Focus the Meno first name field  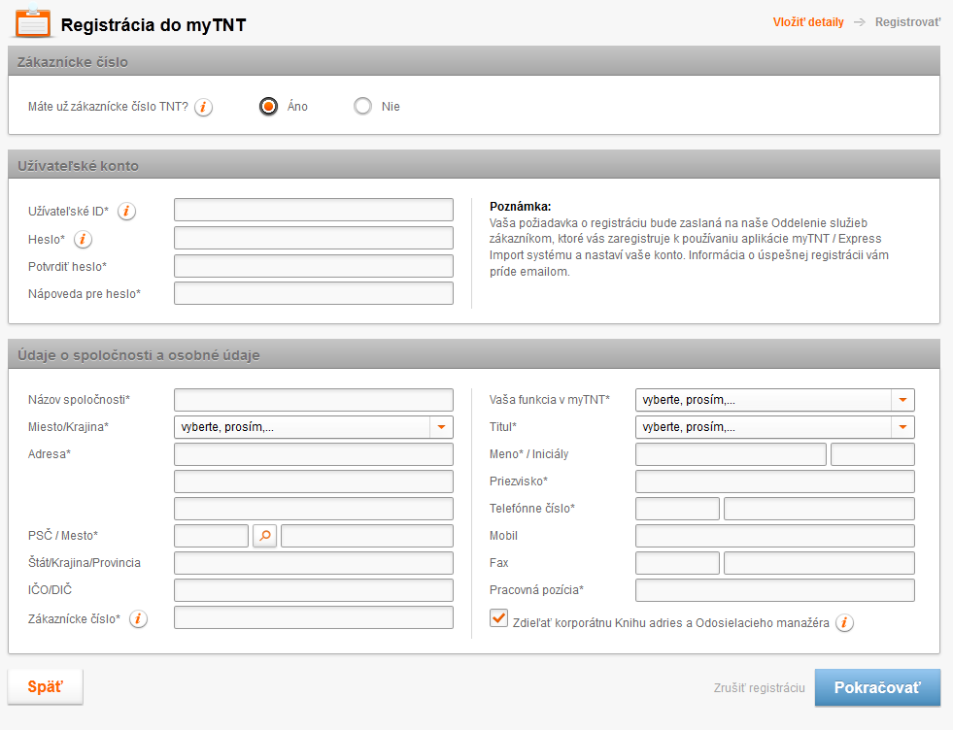pos(731,454)
